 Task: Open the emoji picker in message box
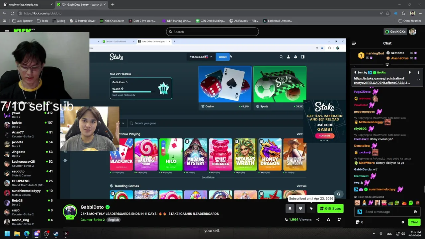point(415,212)
